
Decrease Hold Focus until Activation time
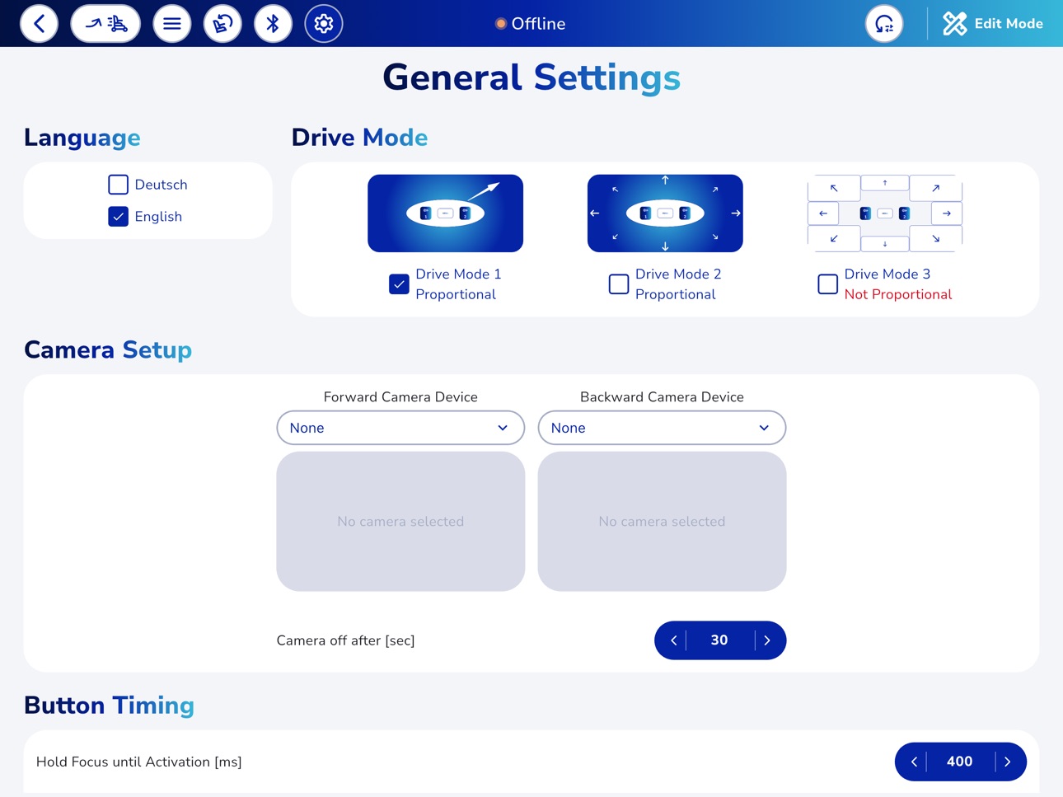913,762
